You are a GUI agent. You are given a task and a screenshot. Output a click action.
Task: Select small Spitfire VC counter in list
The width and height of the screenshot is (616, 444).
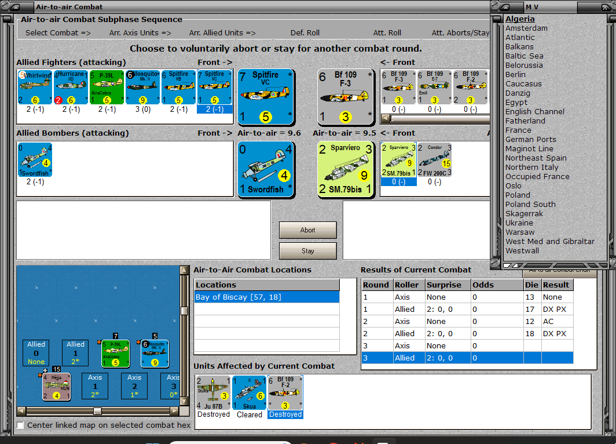click(x=214, y=88)
